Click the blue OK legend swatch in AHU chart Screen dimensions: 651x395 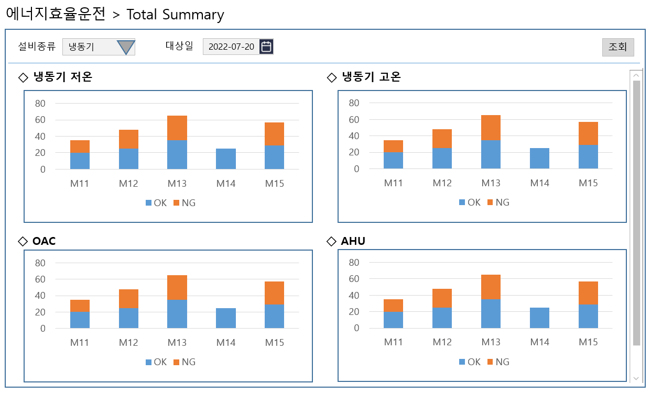462,362
